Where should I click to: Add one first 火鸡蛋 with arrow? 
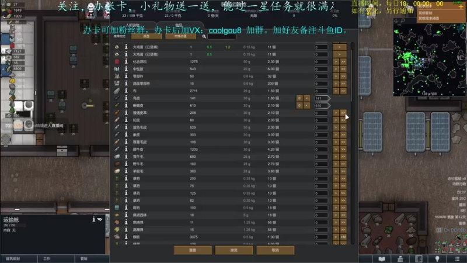pyautogui.click(x=340, y=47)
